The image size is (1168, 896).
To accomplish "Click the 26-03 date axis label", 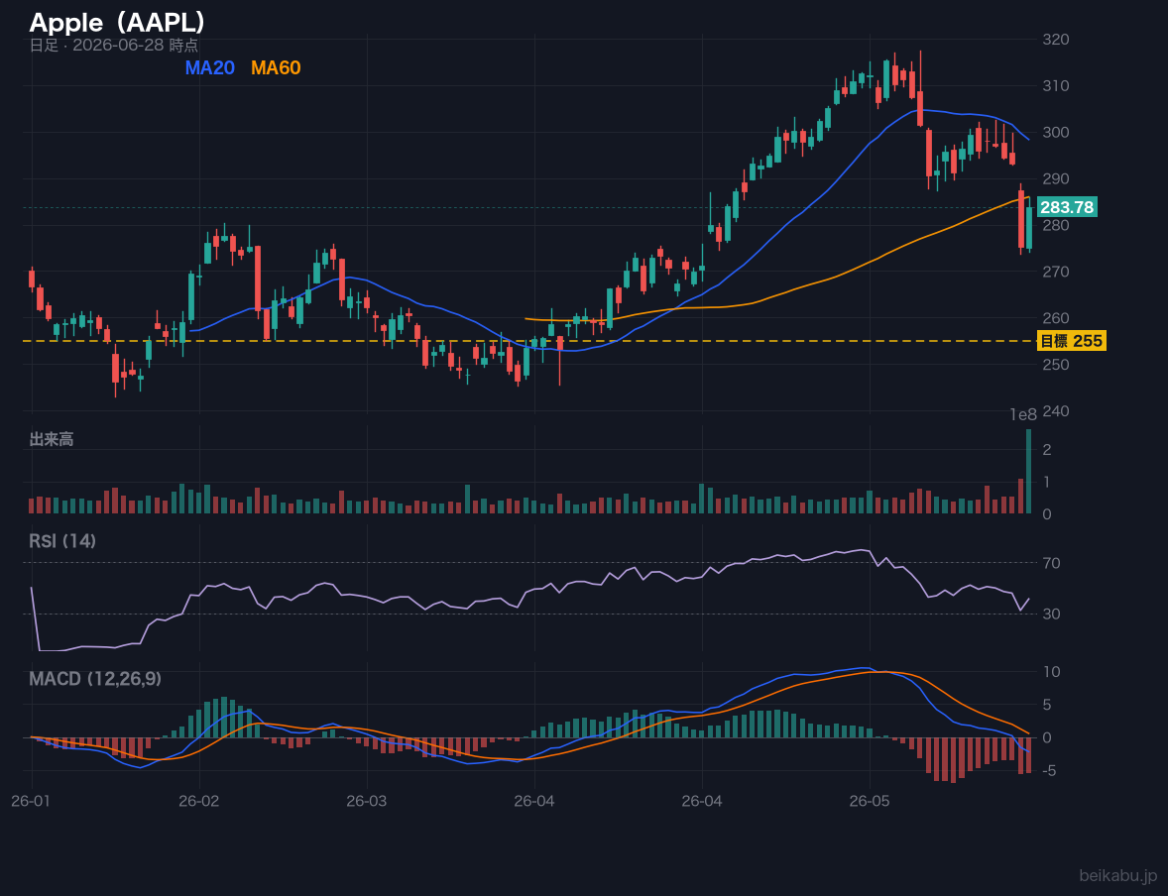I will pos(367,801).
